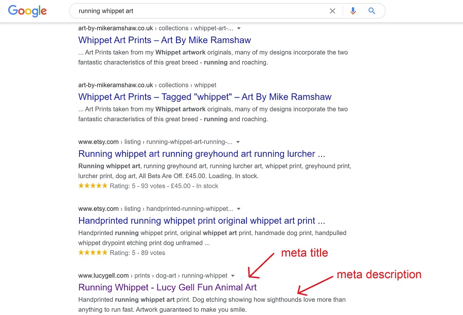Click snippet 'Handprinted running whippet art print. Dog etching'
463x315 pixels.
[x=212, y=305]
